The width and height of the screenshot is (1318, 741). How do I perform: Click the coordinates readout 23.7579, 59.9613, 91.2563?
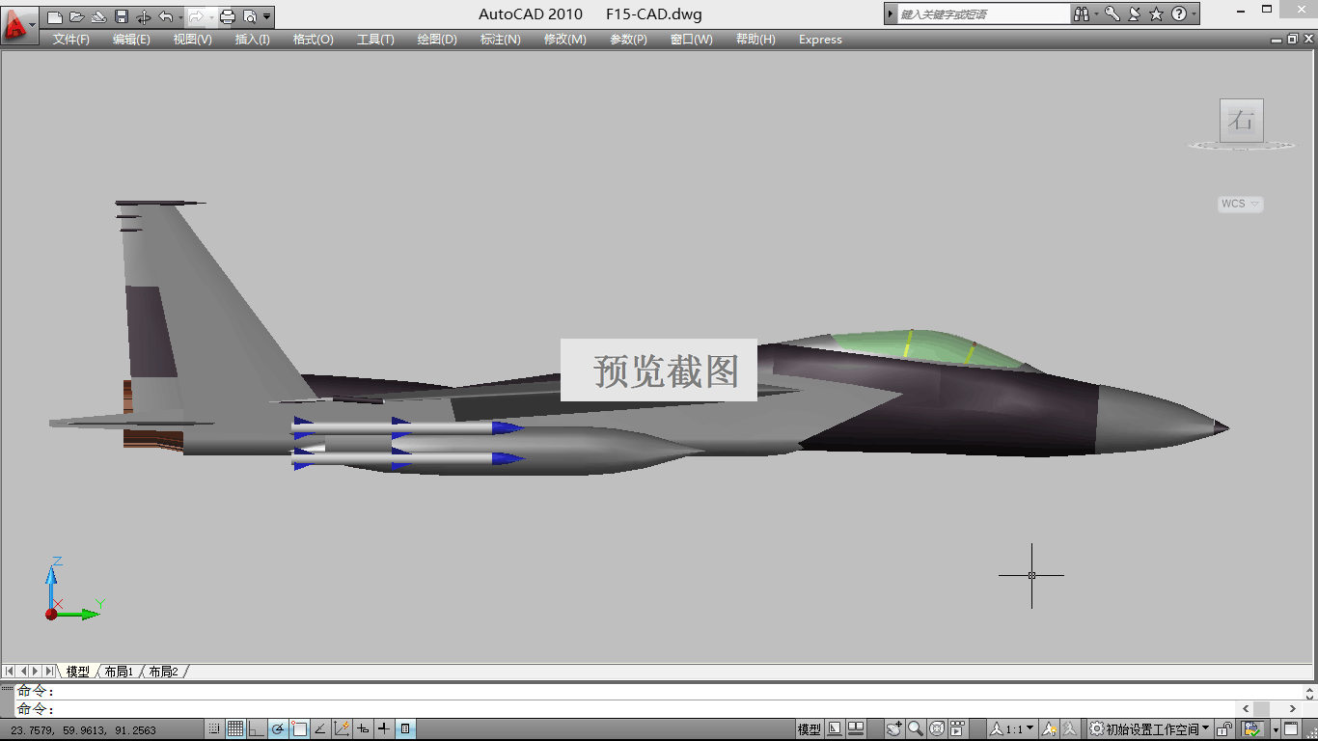coord(84,730)
